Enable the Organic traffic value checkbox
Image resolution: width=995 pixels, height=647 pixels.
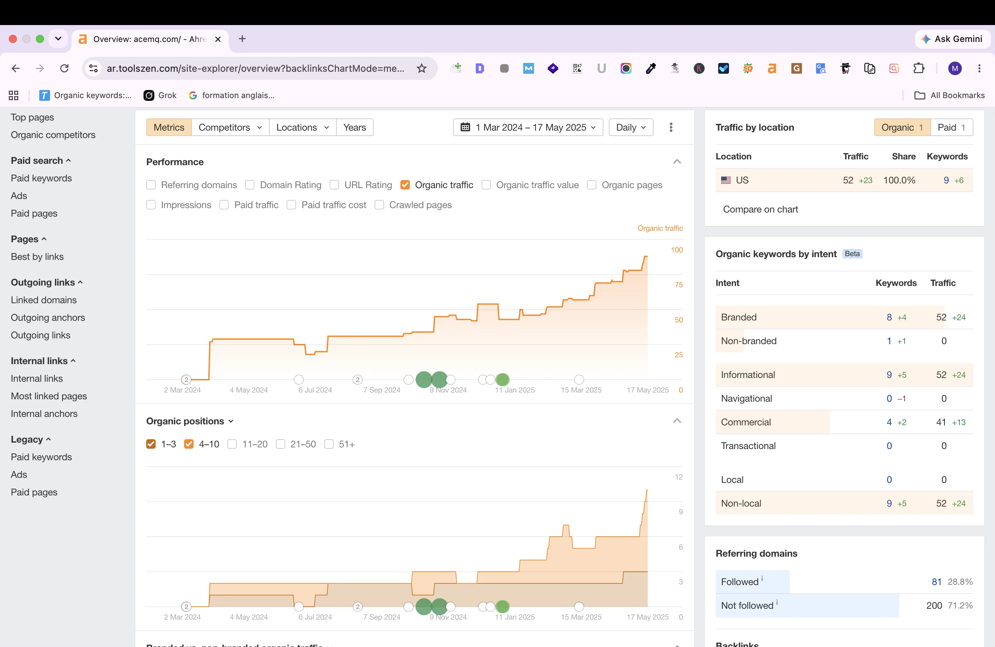[x=486, y=185]
